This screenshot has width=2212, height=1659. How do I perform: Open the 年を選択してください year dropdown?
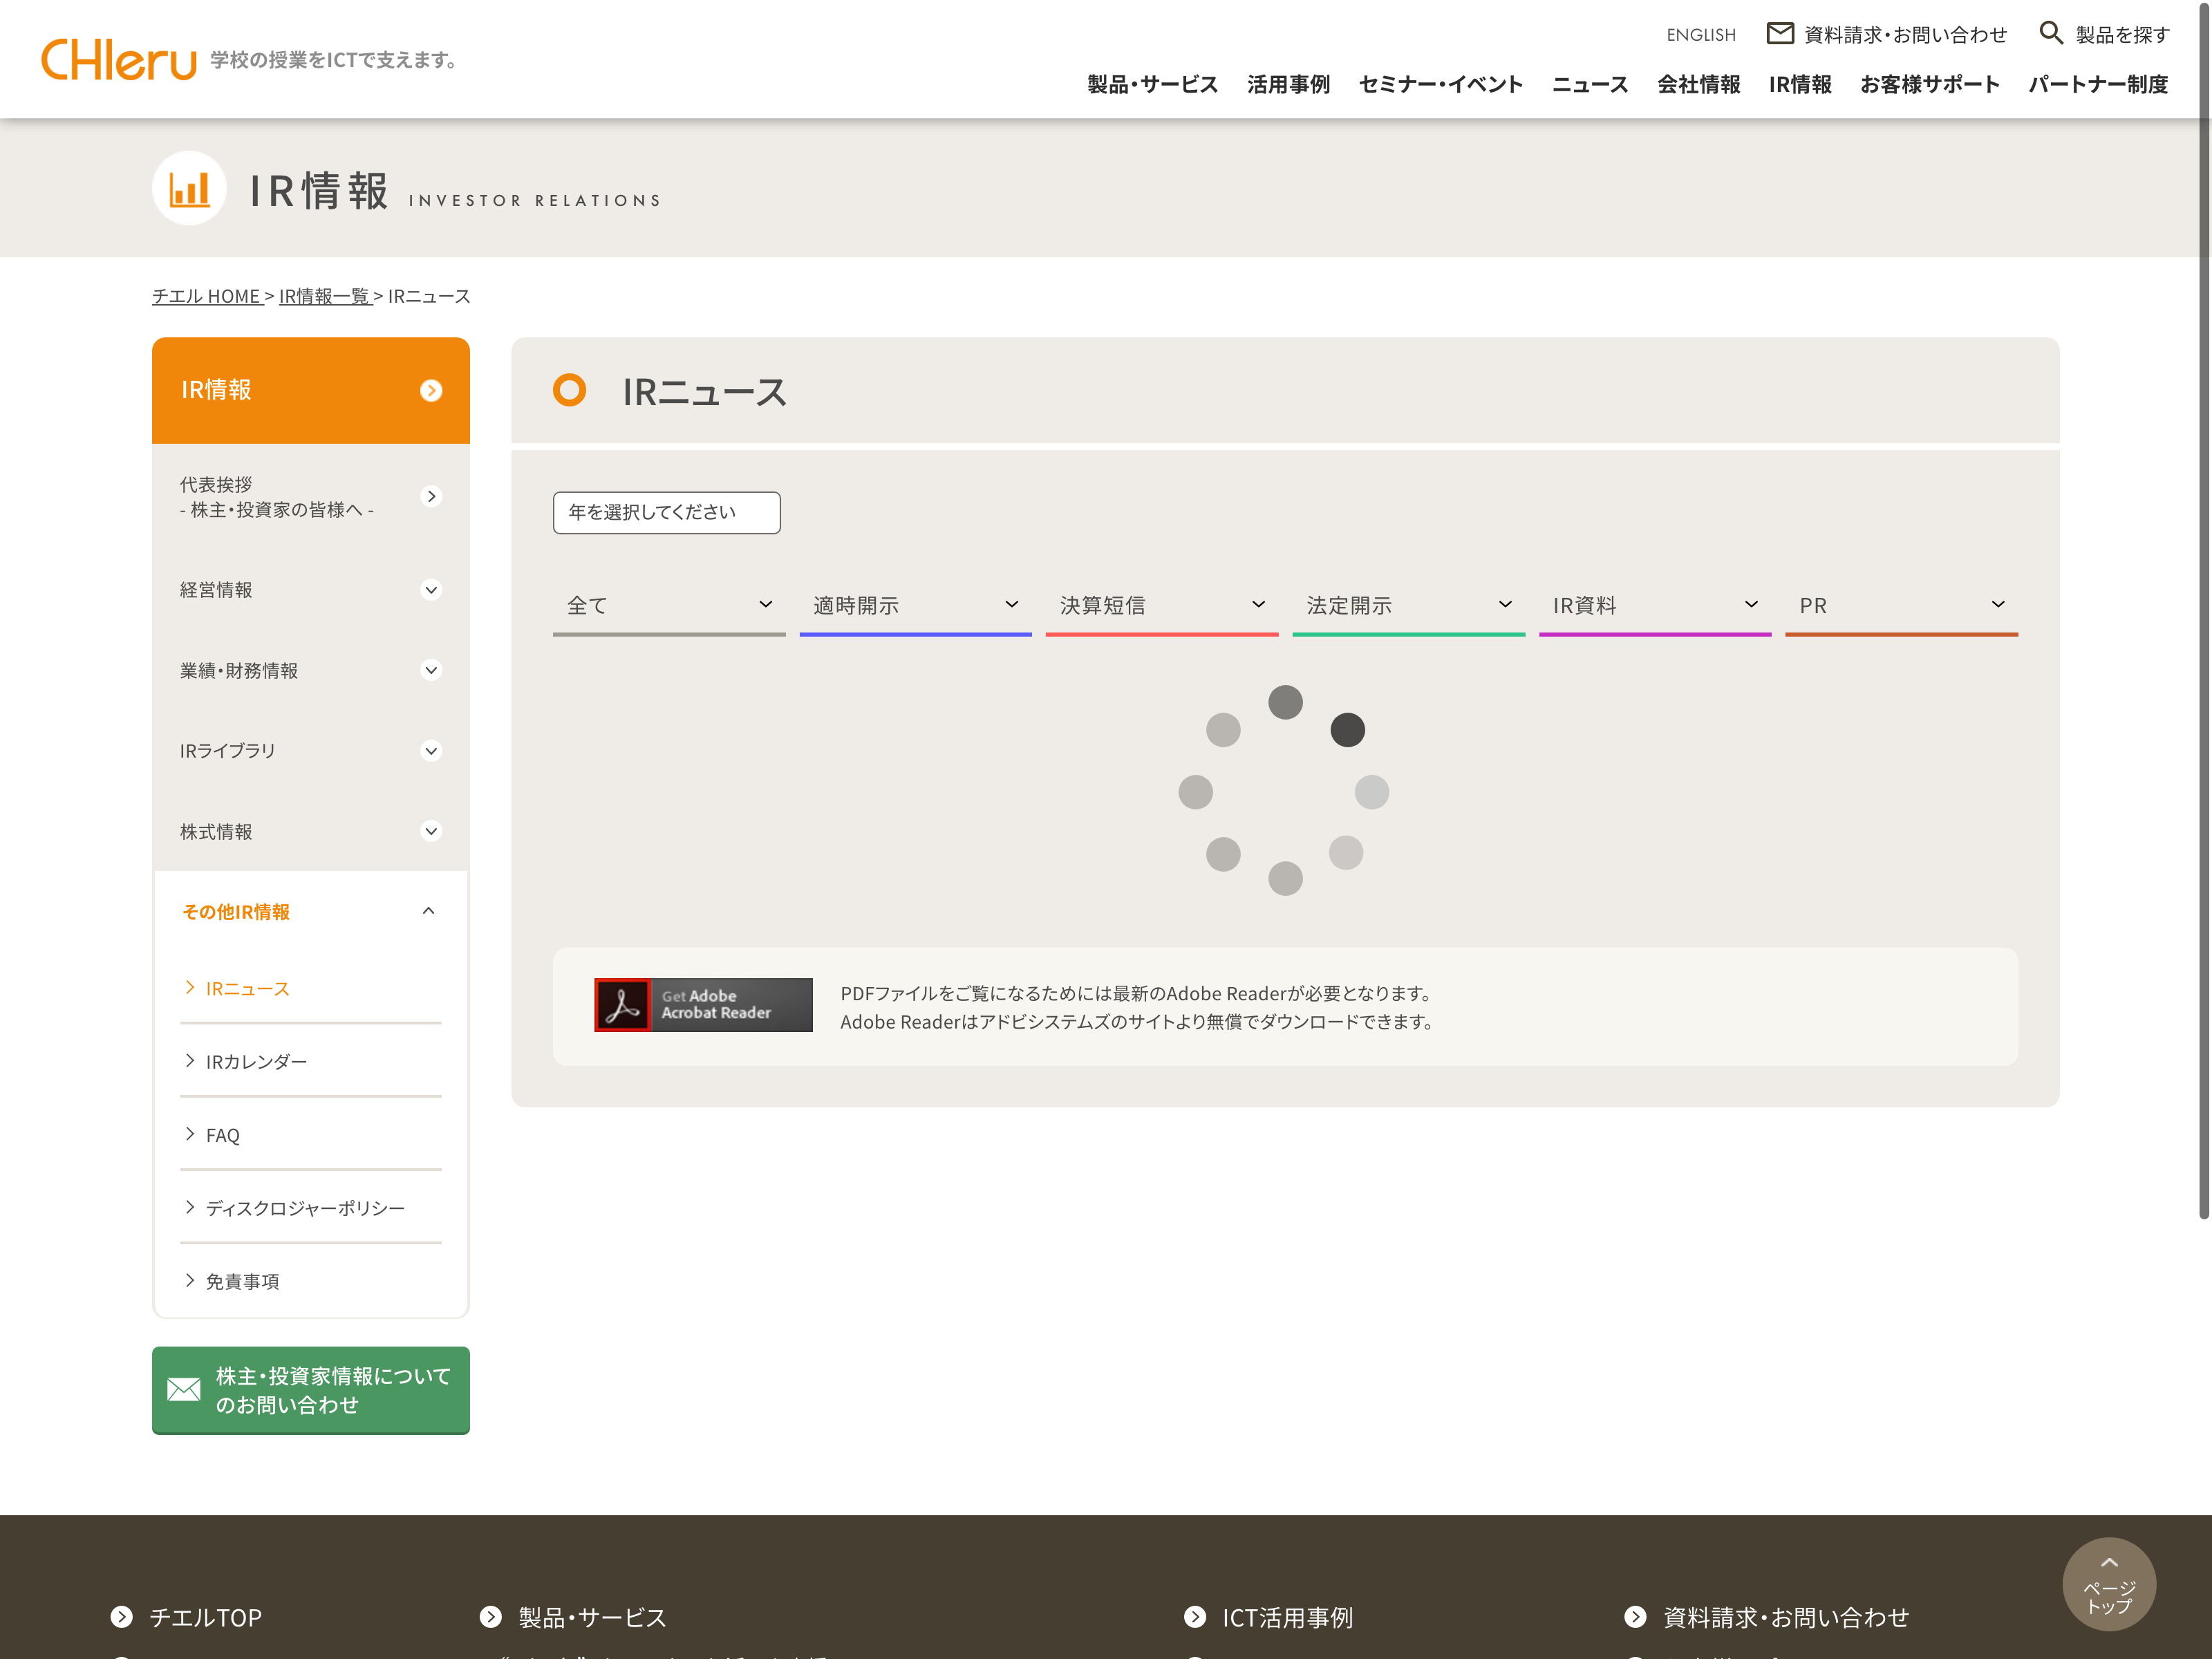tap(666, 513)
